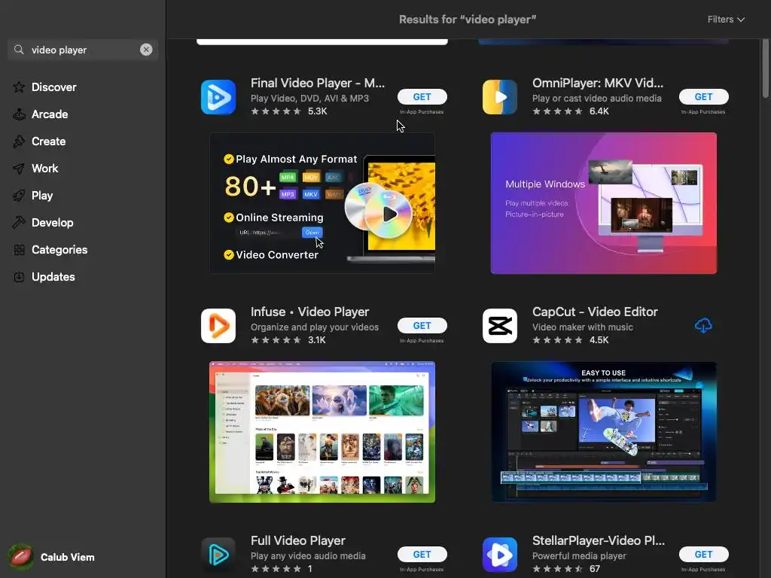Click CapCut 4.5K star rating
Screen dimensions: 771x578
point(571,339)
